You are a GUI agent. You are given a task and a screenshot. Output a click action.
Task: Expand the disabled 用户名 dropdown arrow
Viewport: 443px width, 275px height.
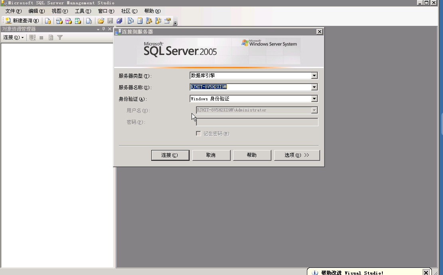tap(314, 110)
